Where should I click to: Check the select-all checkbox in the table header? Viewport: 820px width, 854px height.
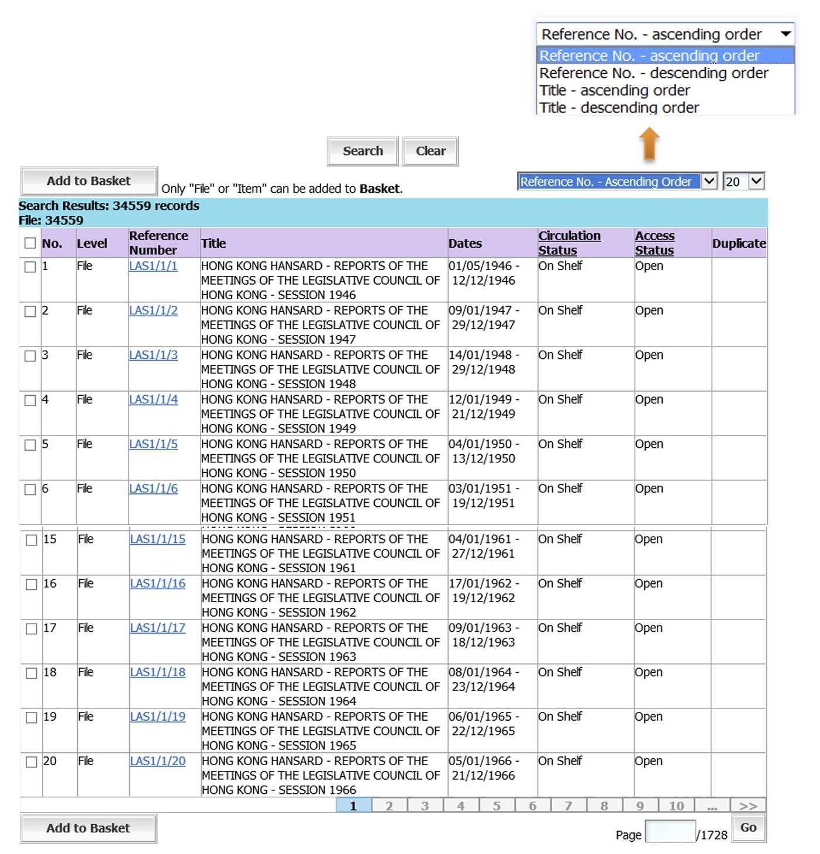click(30, 243)
